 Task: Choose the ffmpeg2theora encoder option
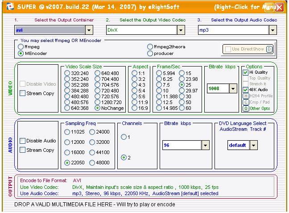tap(150, 47)
